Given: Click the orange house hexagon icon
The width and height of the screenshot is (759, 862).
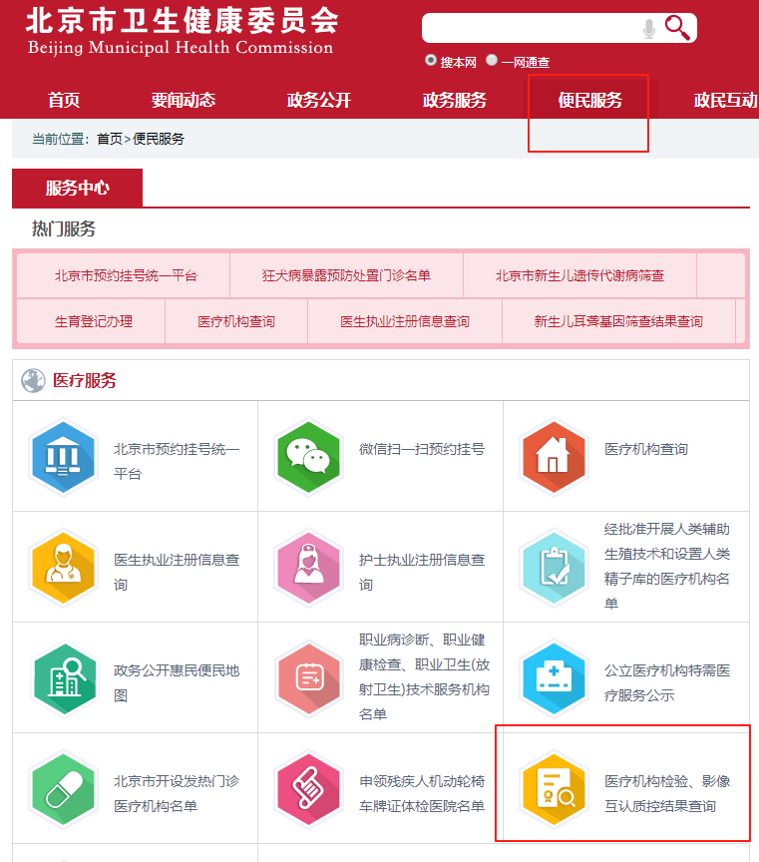Looking at the screenshot, I should [554, 457].
